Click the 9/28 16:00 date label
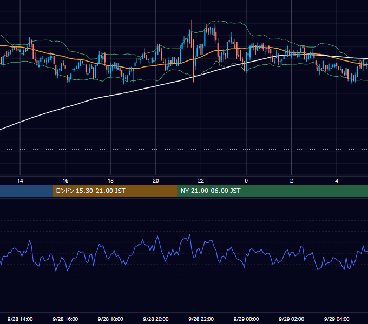 click(65, 319)
